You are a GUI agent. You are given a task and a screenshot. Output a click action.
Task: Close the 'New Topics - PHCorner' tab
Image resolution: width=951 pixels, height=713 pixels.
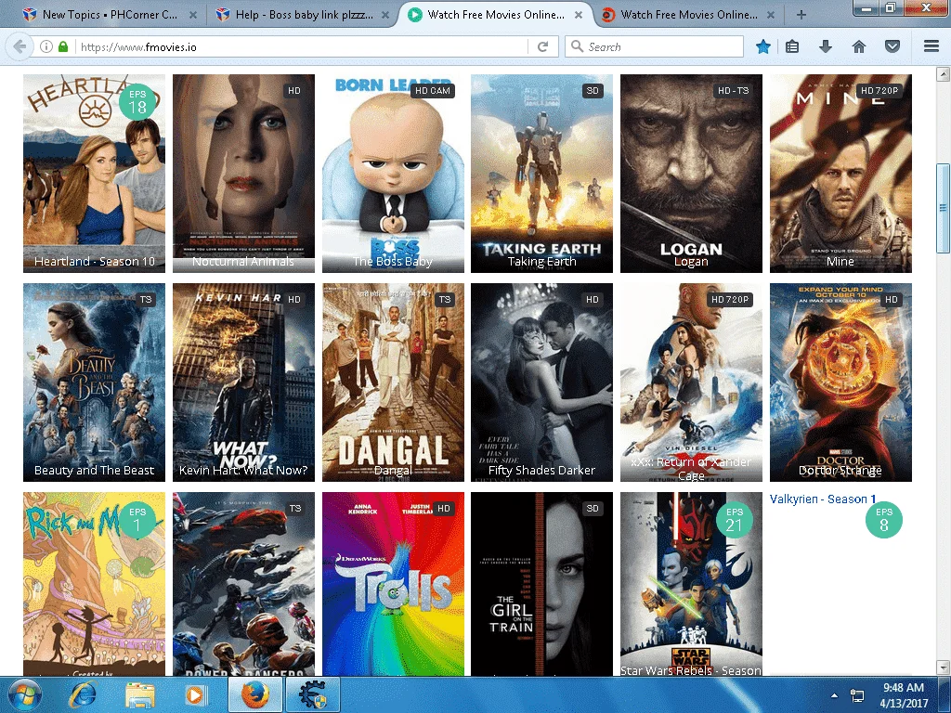point(193,15)
